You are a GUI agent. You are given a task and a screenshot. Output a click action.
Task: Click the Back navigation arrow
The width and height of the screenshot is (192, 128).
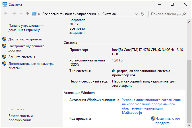coord(6,14)
